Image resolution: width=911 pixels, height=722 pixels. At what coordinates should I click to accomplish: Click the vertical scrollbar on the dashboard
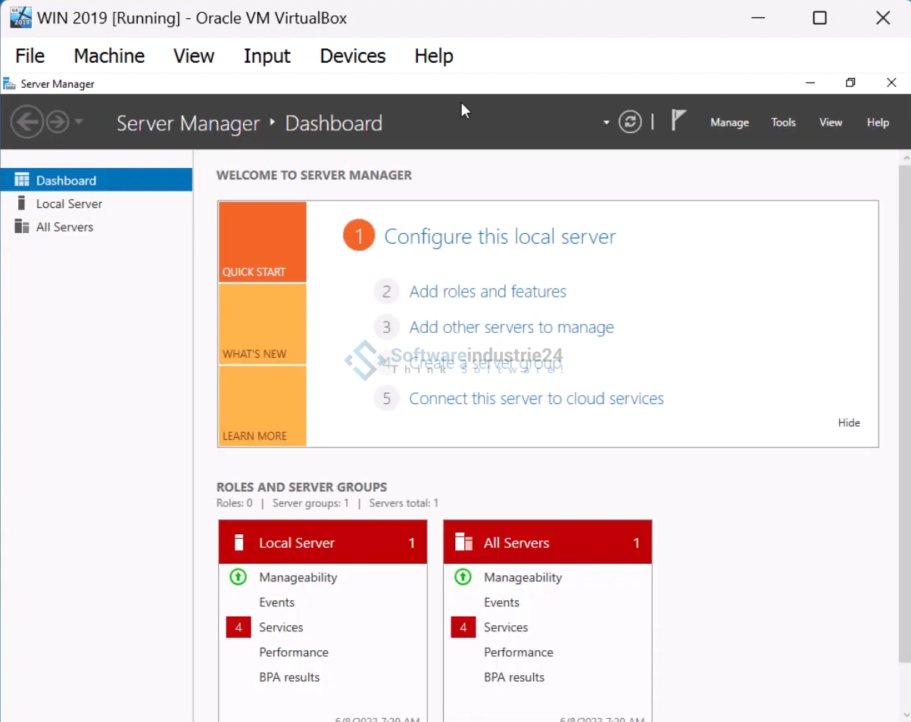(904, 409)
